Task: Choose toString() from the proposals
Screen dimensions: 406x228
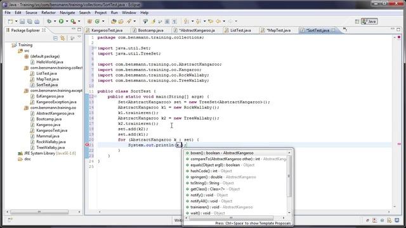Action: tap(236, 183)
